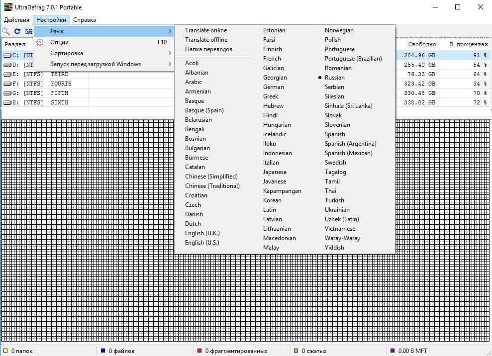
Task: Select Malay from language list
Action: click(271, 248)
